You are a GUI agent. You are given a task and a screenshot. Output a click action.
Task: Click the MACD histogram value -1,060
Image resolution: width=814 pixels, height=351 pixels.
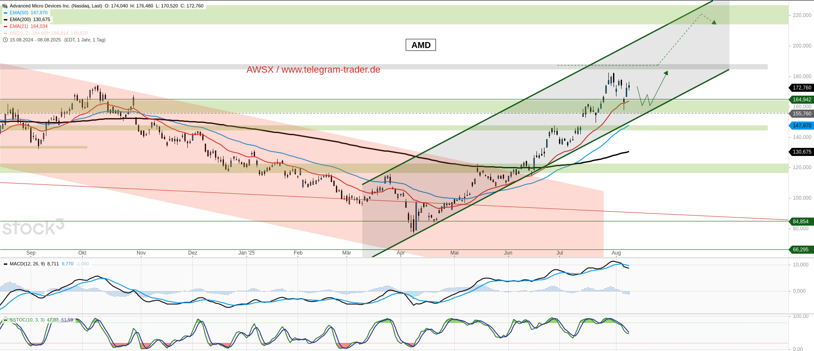pyautogui.click(x=82, y=264)
